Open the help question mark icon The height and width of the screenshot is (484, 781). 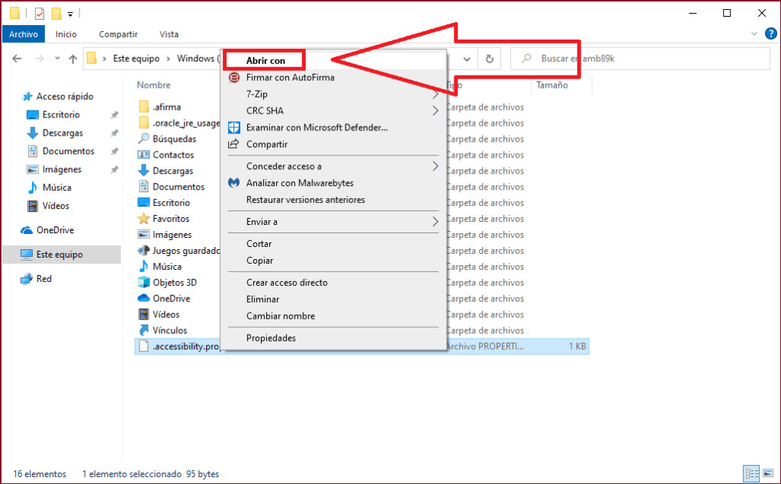click(770, 34)
